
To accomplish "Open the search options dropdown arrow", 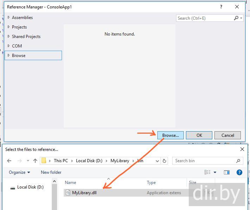I will click(x=241, y=18).
